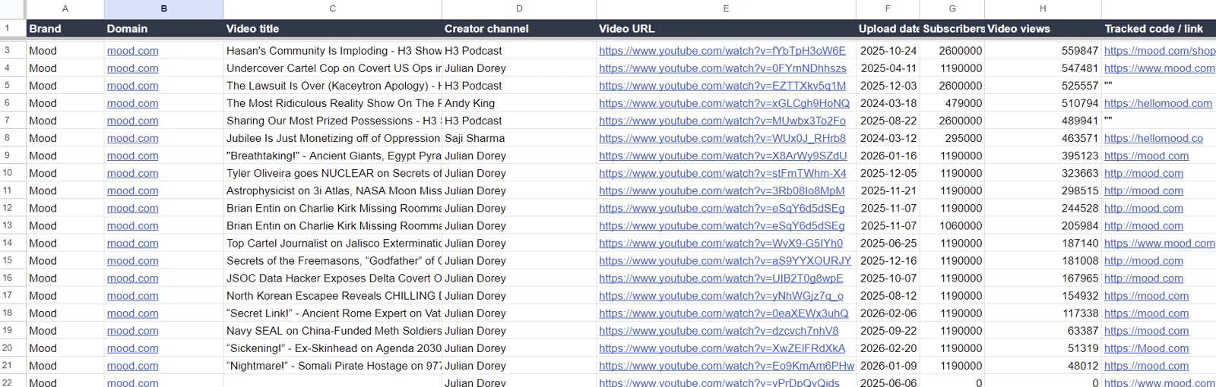Open the watch?v=0eaXEWx3uhQ YouTube link
This screenshot has height=387, width=1216.
click(x=724, y=313)
